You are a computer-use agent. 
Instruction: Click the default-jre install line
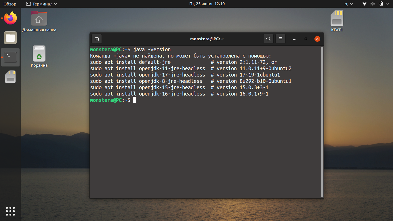pyautogui.click(x=184, y=62)
